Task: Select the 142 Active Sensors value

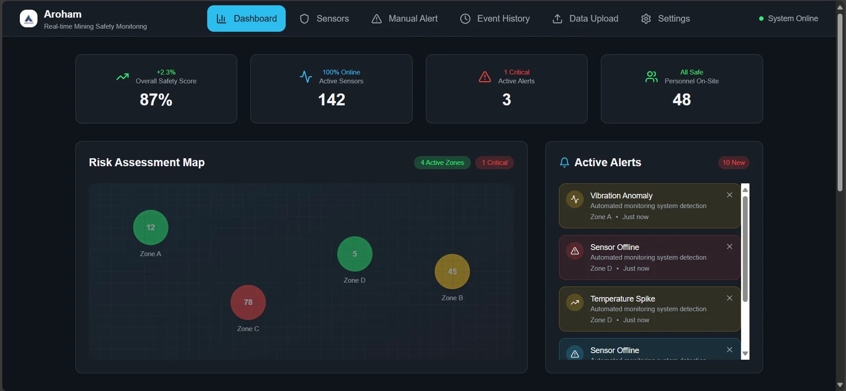Action: coord(332,100)
